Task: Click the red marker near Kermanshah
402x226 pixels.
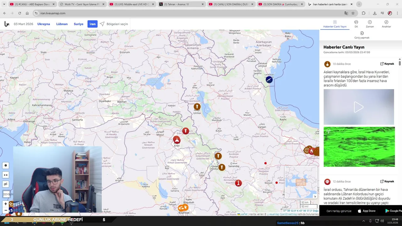Action: pyautogui.click(x=238, y=183)
